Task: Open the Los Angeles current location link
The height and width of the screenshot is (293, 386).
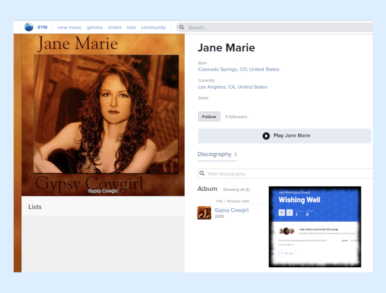Action: [233, 87]
